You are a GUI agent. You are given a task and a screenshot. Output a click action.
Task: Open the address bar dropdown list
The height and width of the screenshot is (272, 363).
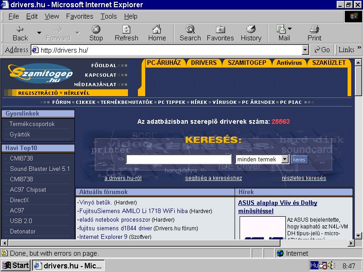305,50
